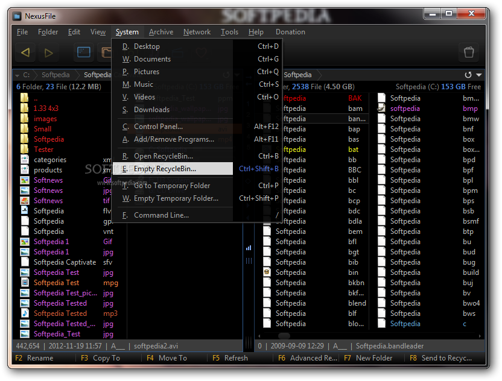Click the Softpedia bin file icon

(267, 272)
